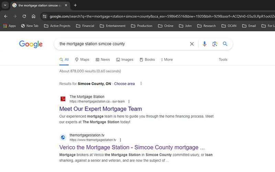
Task: Switch to the Images tab
Action: pos(125,60)
